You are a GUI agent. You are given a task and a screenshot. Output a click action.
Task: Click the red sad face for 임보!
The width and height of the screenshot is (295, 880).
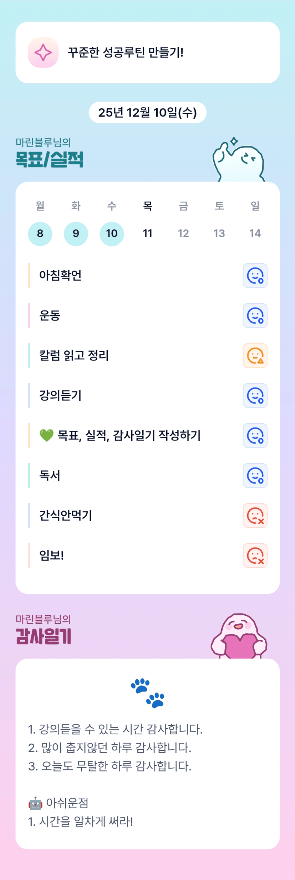[x=255, y=556]
